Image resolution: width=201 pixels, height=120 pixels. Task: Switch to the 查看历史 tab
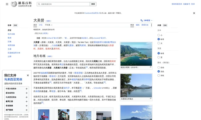145,25
